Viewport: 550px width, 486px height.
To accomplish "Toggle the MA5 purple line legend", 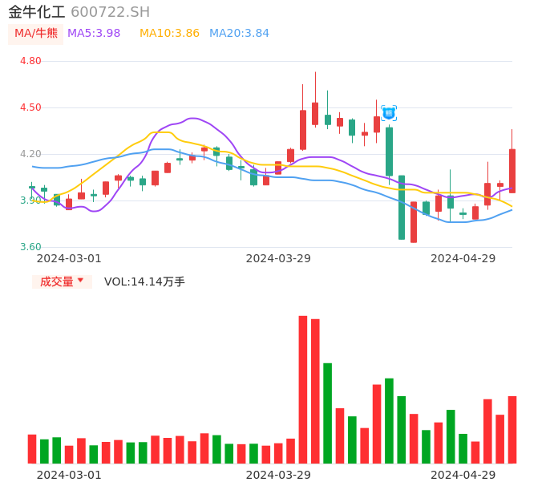I will [x=94, y=34].
